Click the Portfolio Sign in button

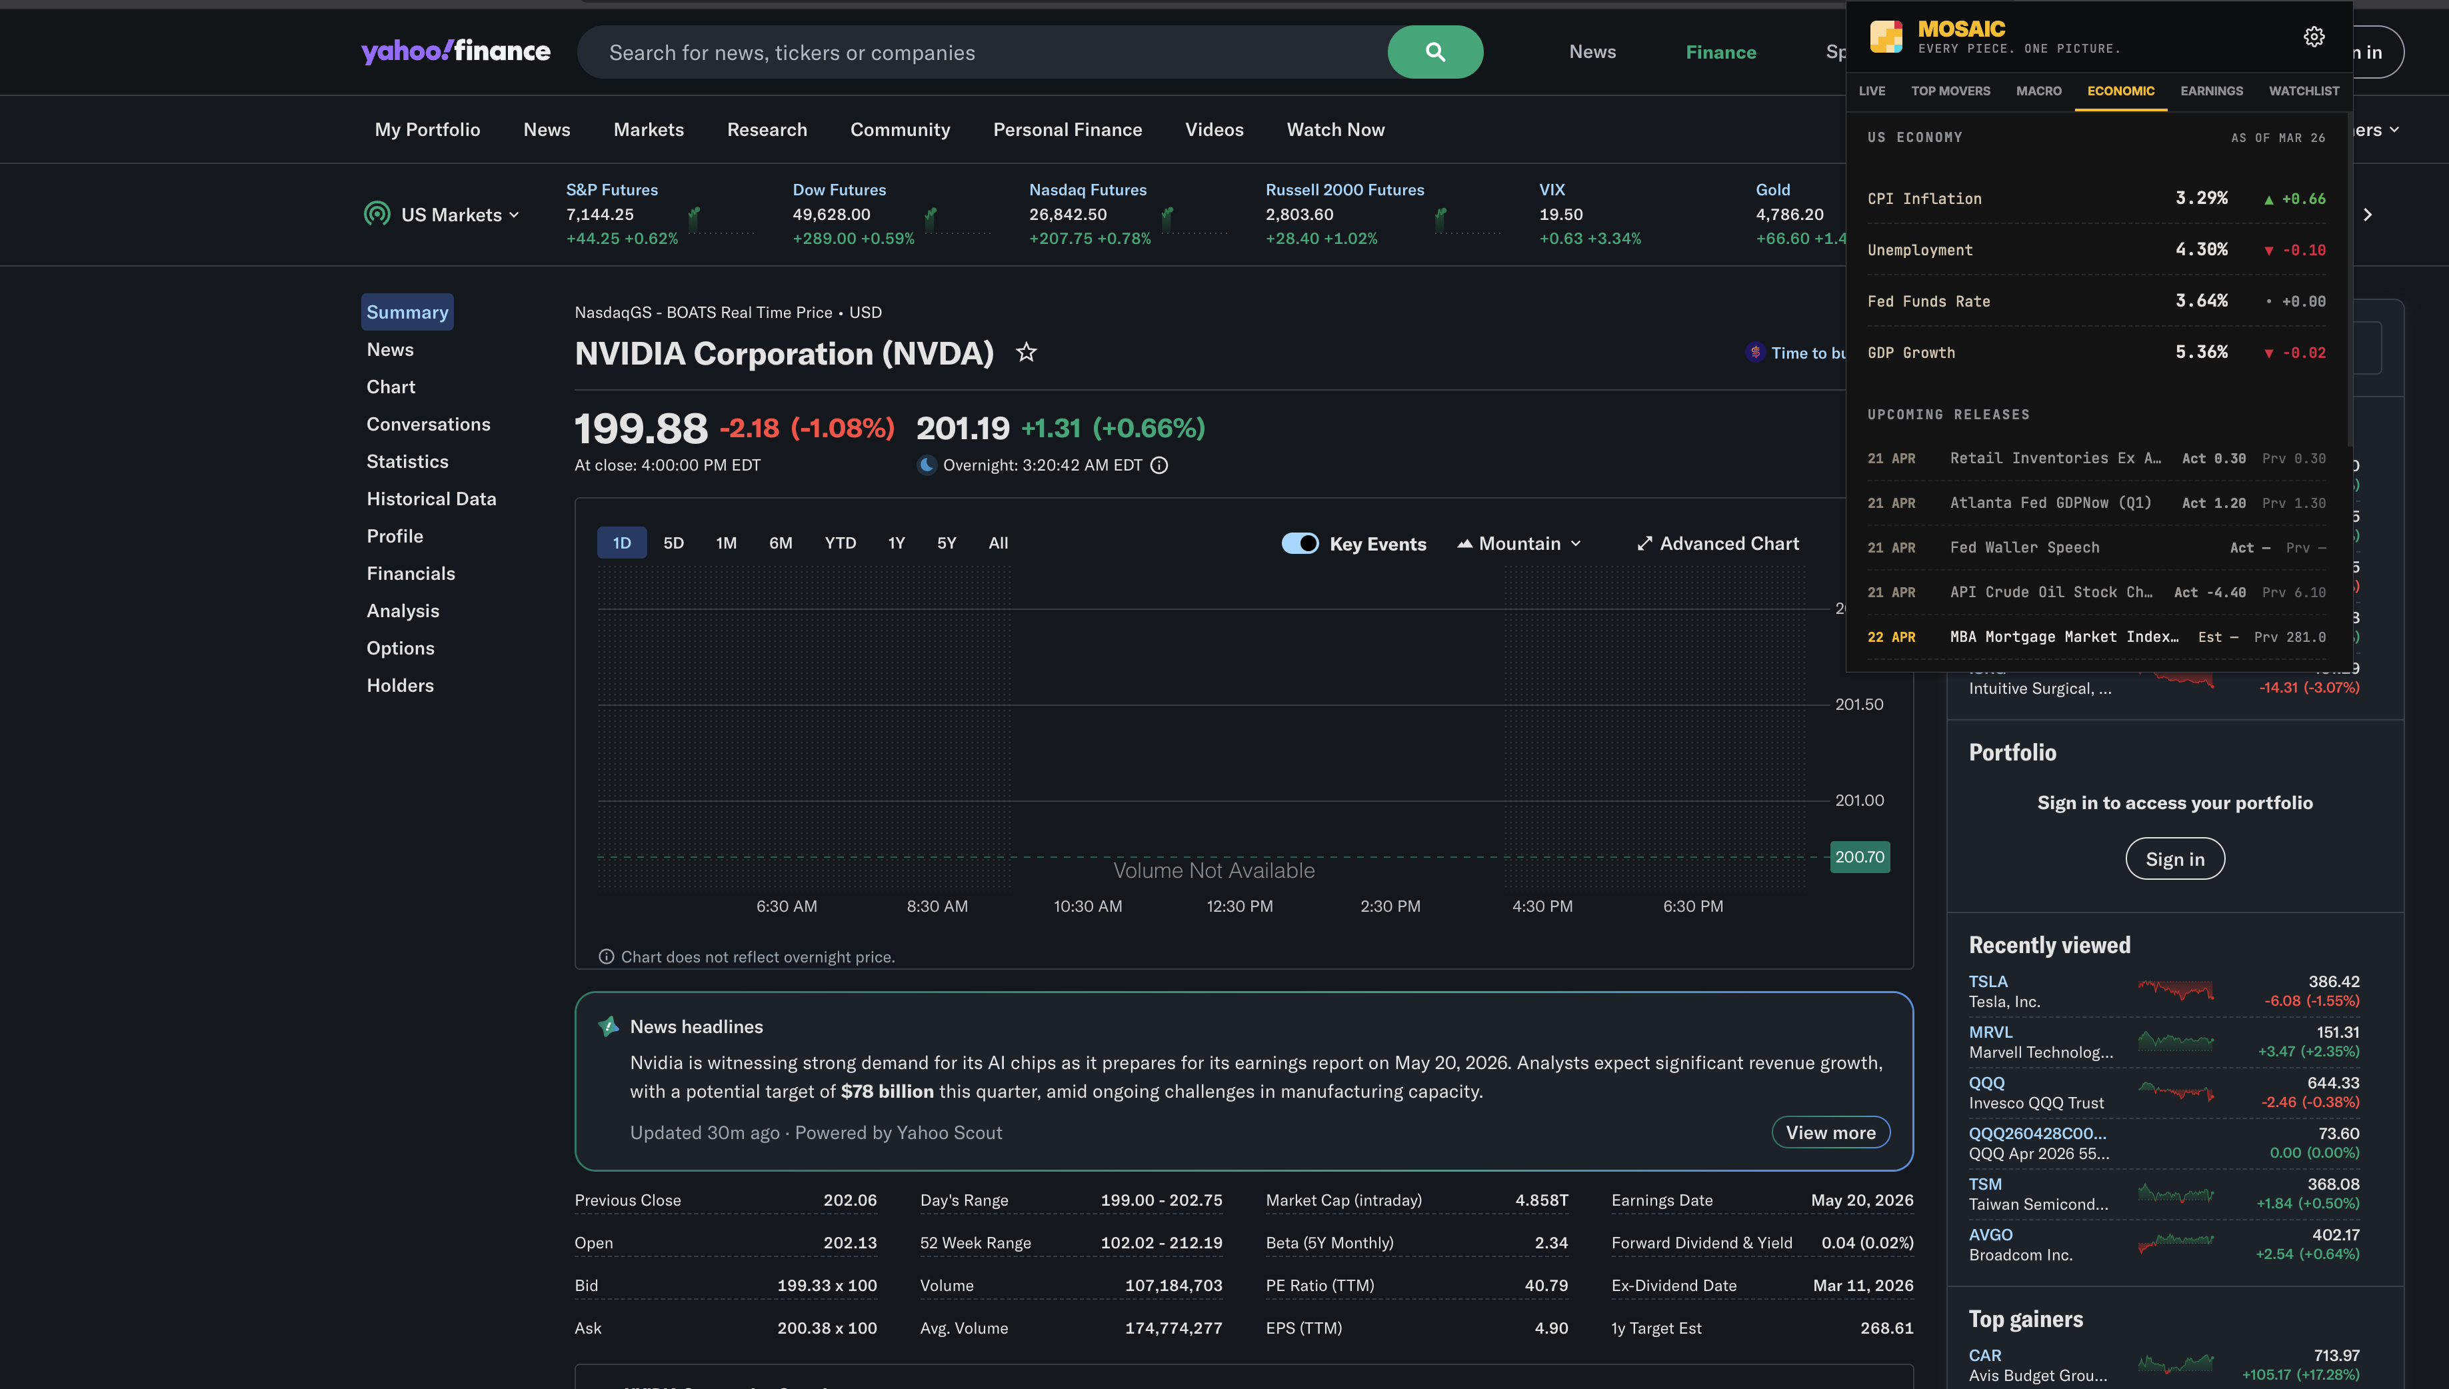(x=2175, y=860)
